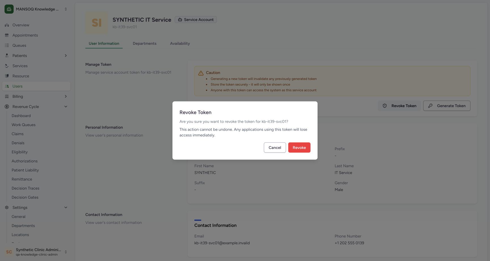
Task: Click the Appointments calendar icon
Action: click(7, 35)
